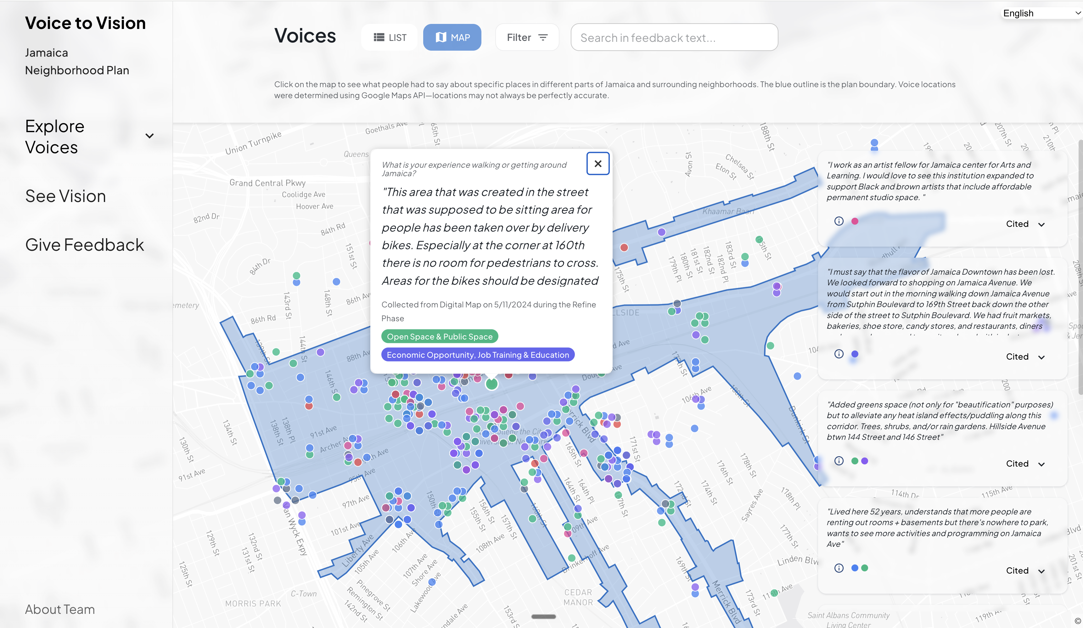Click Jamaica Neighborhood Plan subtitle
Image resolution: width=1083 pixels, height=628 pixels.
[77, 61]
